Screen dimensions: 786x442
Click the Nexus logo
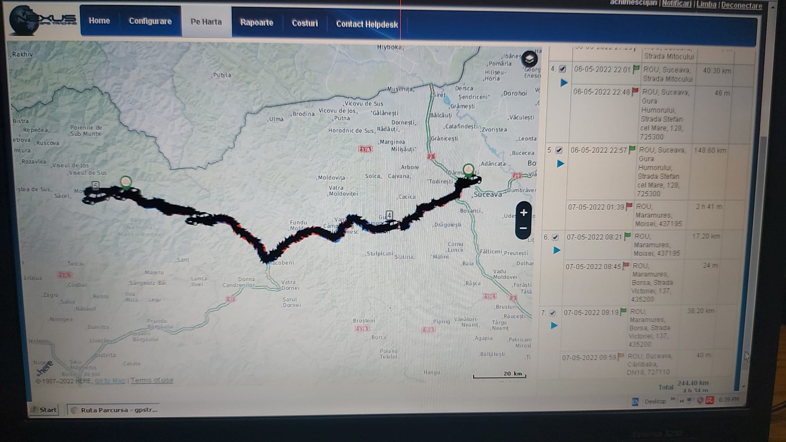point(43,20)
